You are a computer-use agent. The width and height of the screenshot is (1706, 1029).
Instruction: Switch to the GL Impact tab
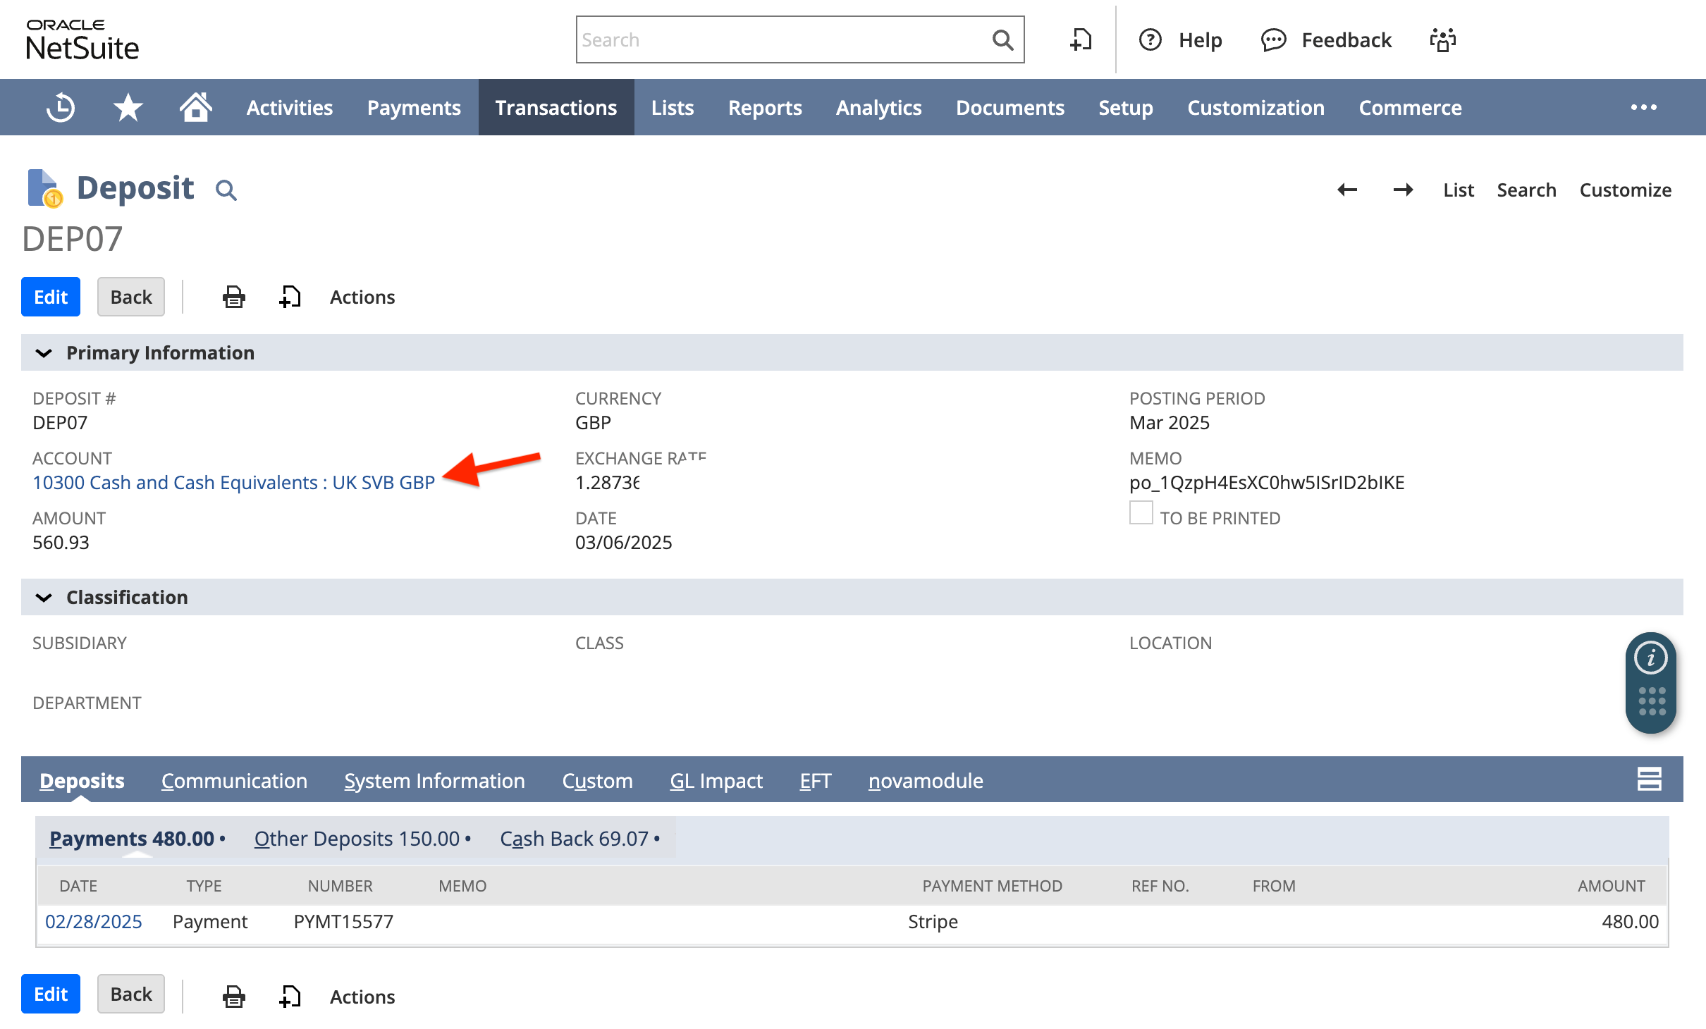click(716, 780)
